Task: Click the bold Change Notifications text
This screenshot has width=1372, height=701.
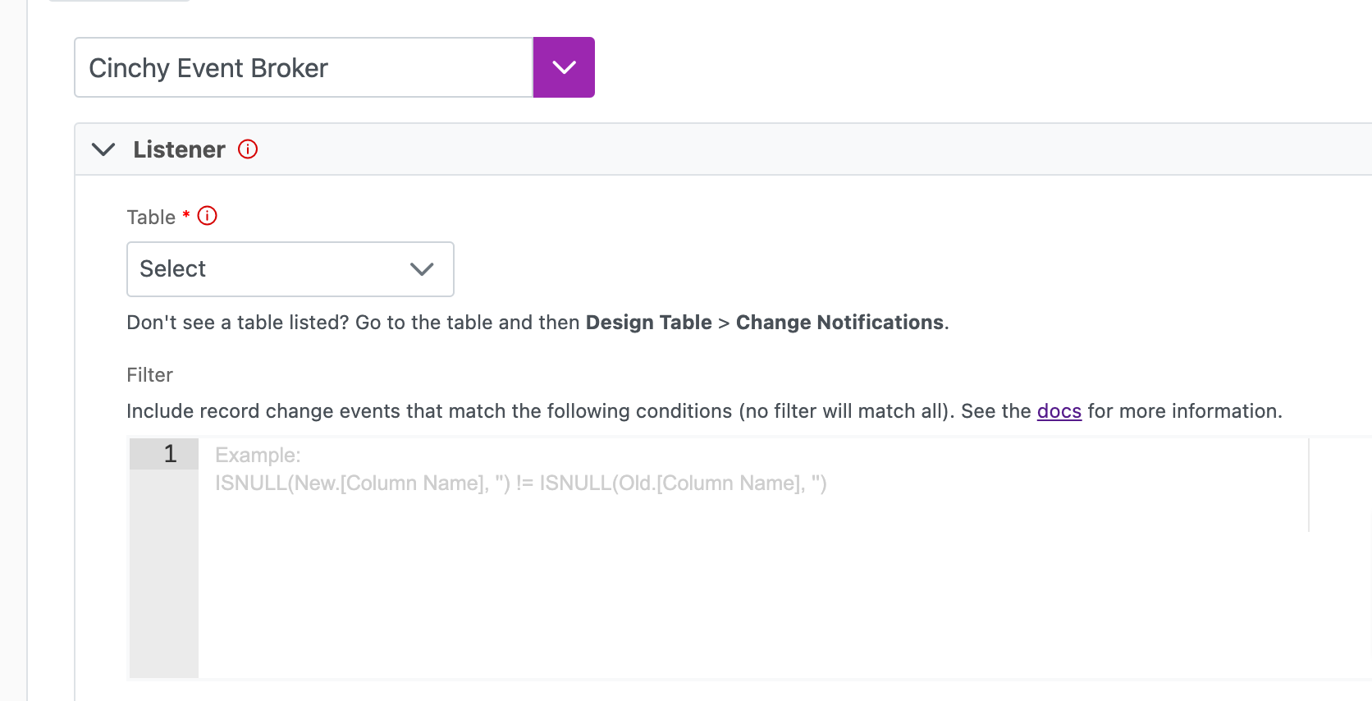Action: tap(839, 323)
